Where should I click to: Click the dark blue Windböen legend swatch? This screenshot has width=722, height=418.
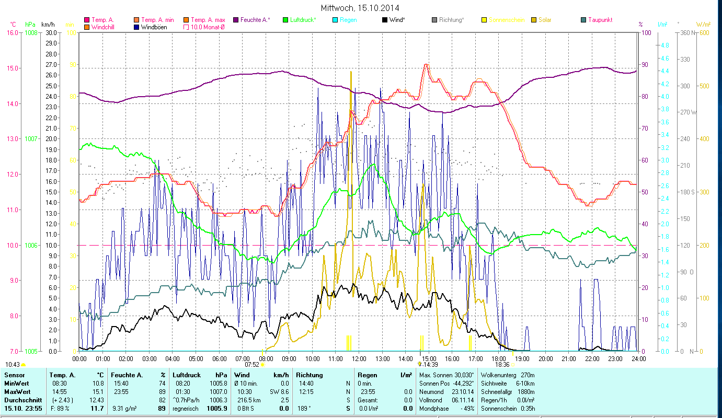coord(137,27)
